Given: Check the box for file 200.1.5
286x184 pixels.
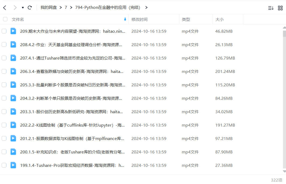Looking at the screenshot, I should [x=4, y=152].
